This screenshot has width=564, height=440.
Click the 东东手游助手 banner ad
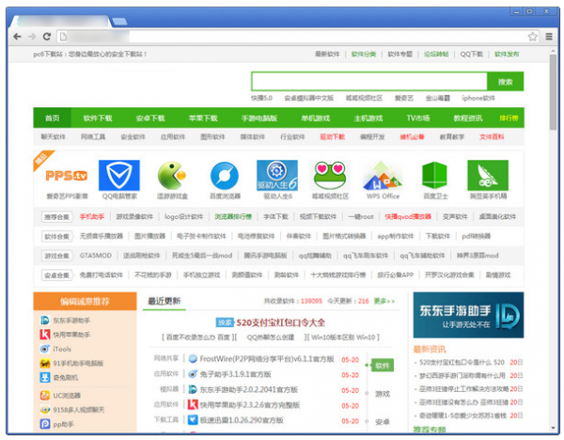[468, 315]
